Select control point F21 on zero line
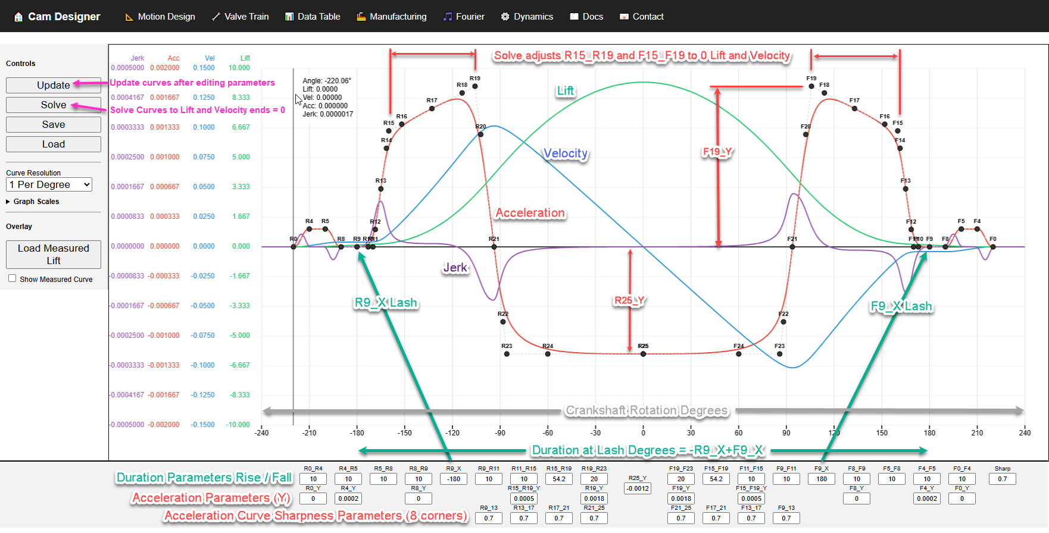The height and width of the screenshot is (533, 1049). click(x=792, y=247)
